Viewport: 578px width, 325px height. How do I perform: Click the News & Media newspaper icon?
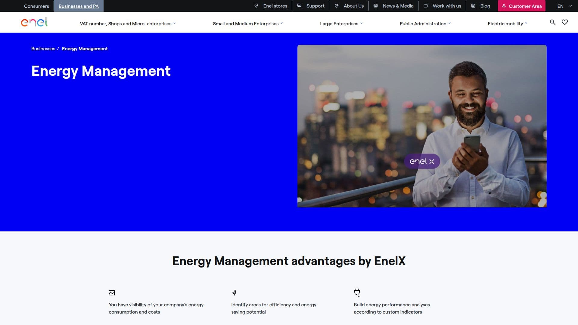(x=376, y=6)
